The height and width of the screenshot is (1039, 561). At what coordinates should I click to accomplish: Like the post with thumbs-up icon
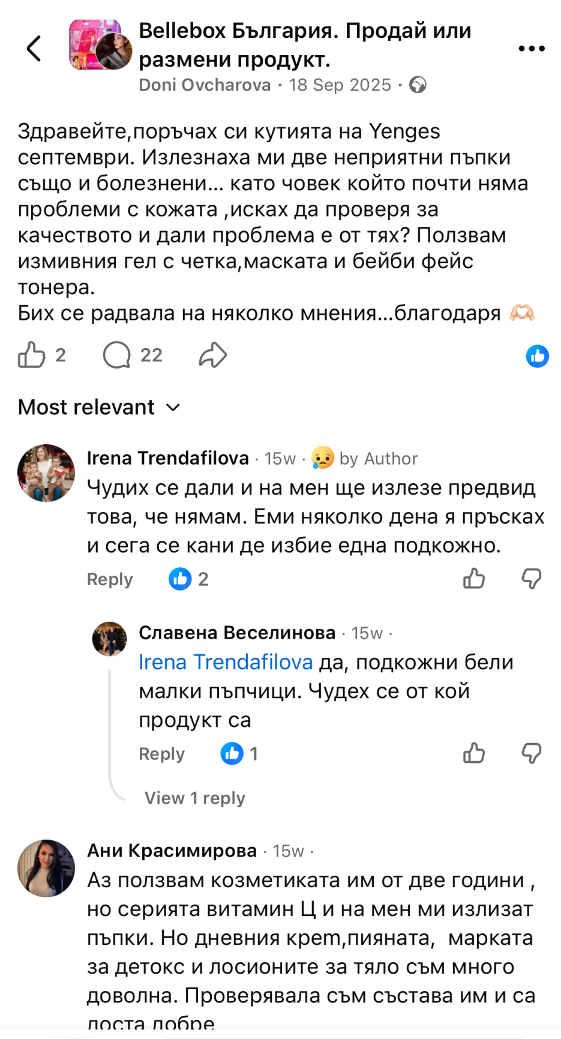pos(32,355)
